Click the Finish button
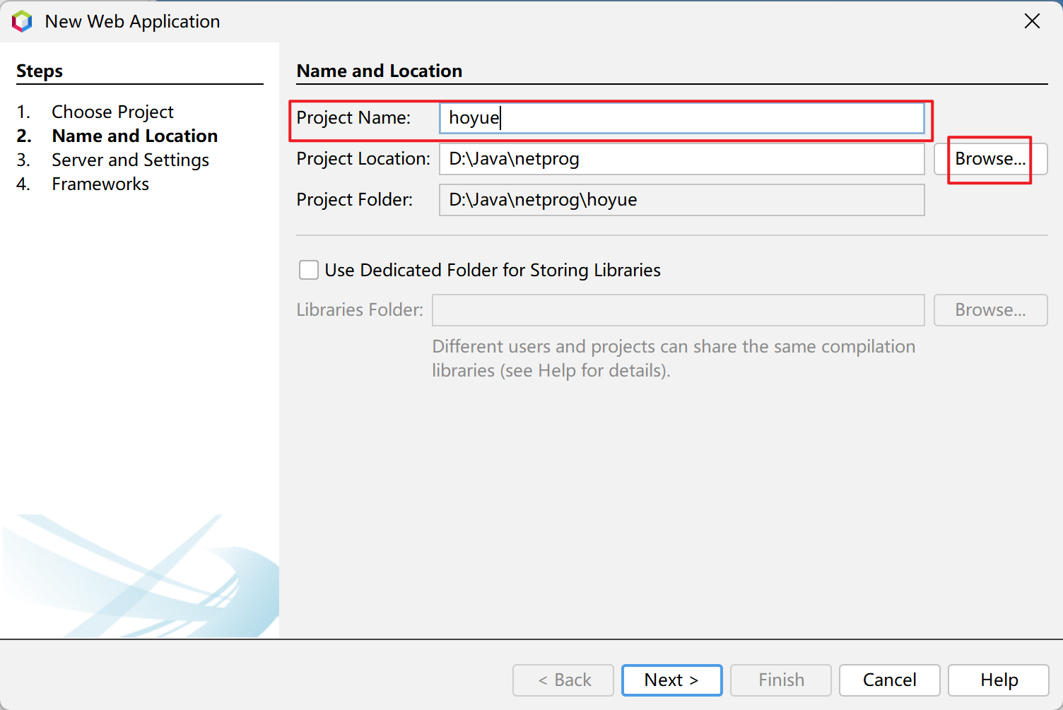1063x710 pixels. pyautogui.click(x=781, y=680)
